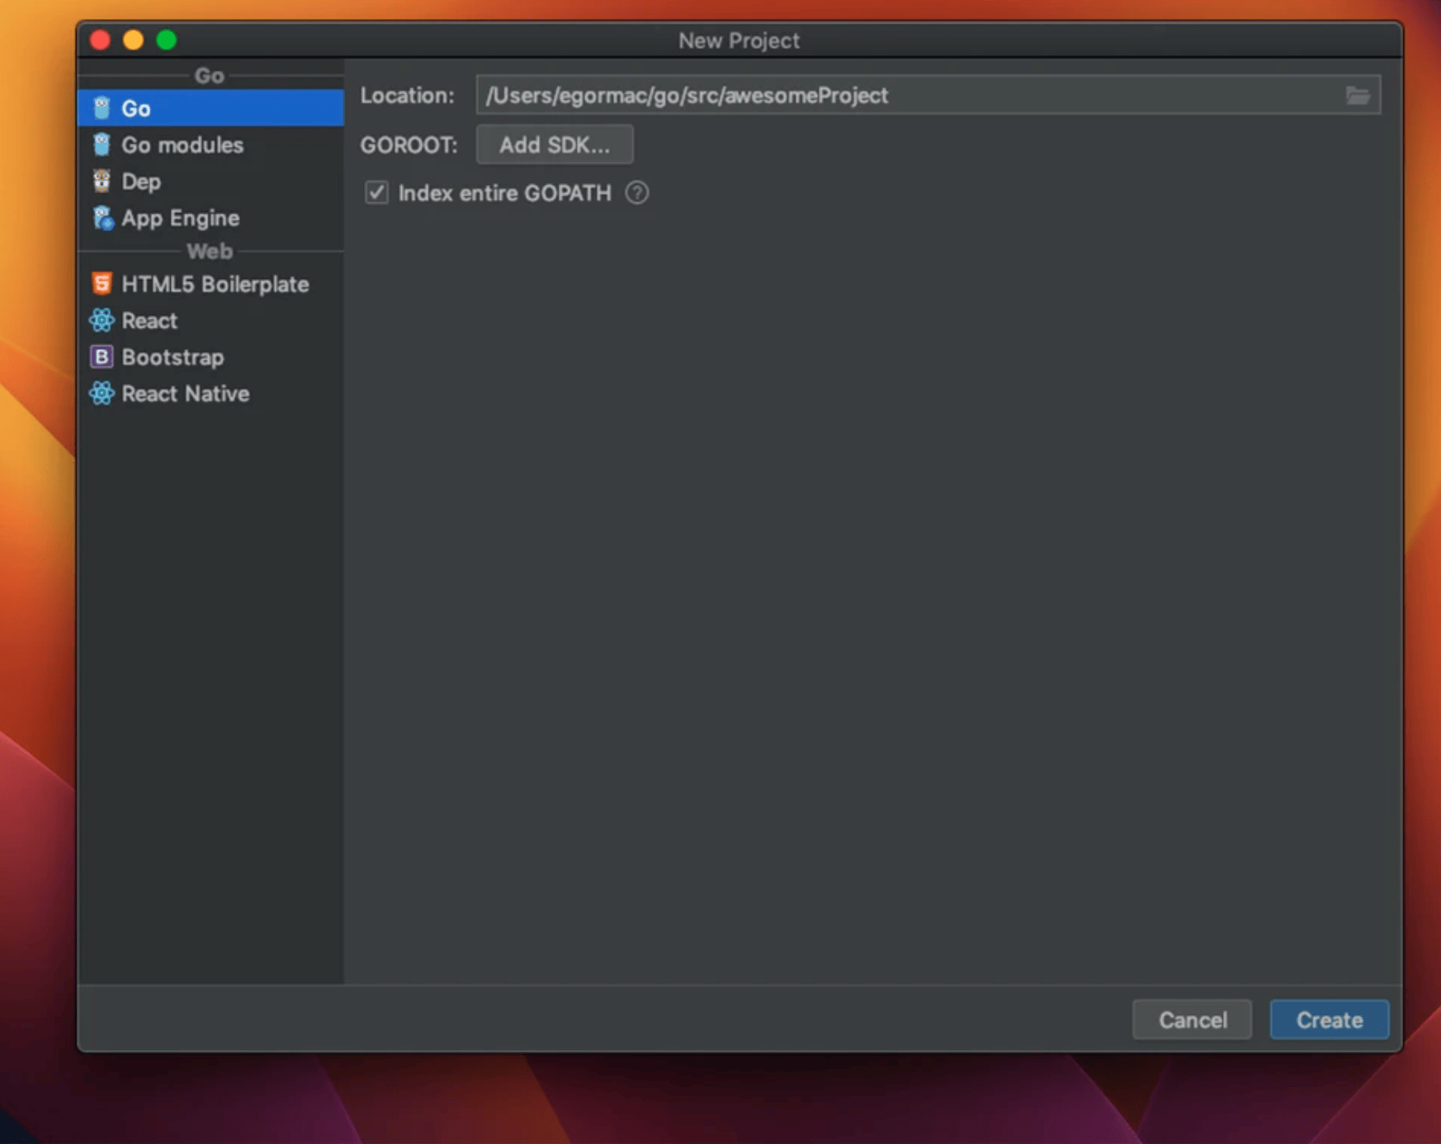Screen dimensions: 1441x1144
Task: Pick the React template label
Action: coord(149,321)
